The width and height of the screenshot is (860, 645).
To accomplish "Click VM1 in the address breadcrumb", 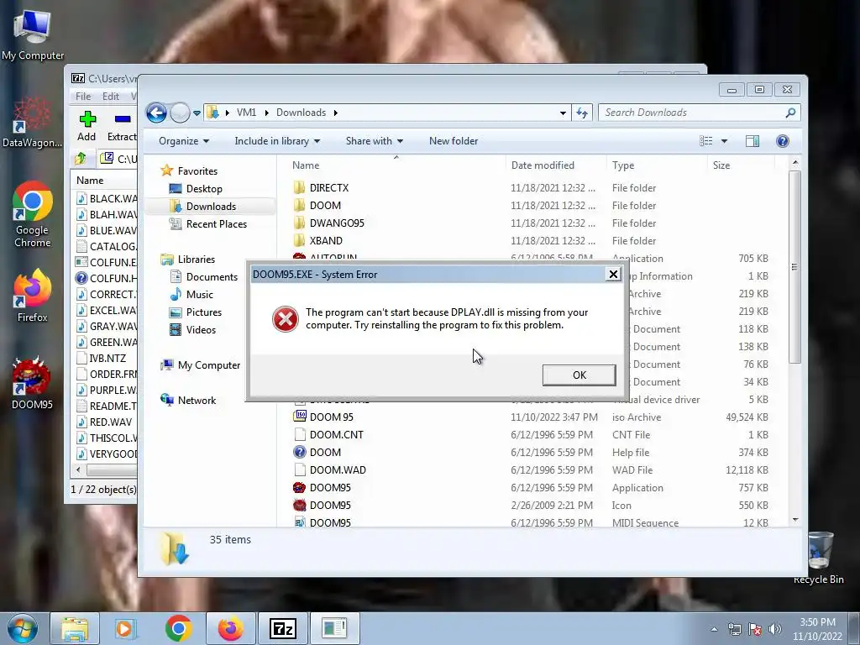I will click(x=246, y=113).
